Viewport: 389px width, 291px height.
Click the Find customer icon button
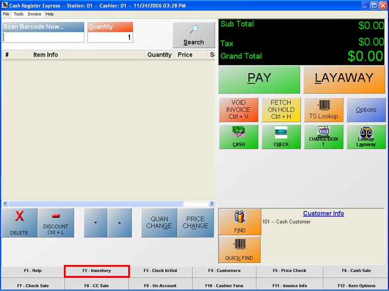coord(240,222)
